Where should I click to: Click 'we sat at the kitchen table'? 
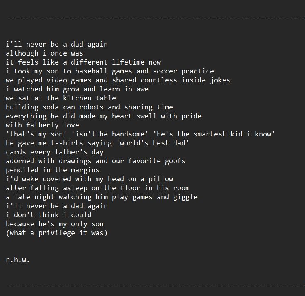tap(61, 98)
